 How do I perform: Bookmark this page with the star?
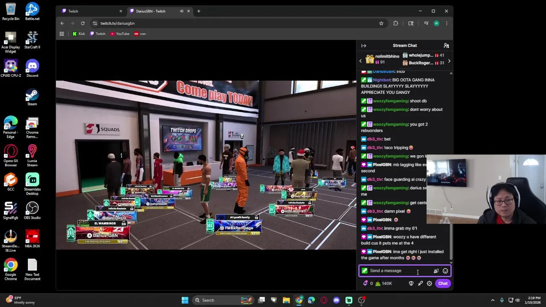tap(381, 23)
